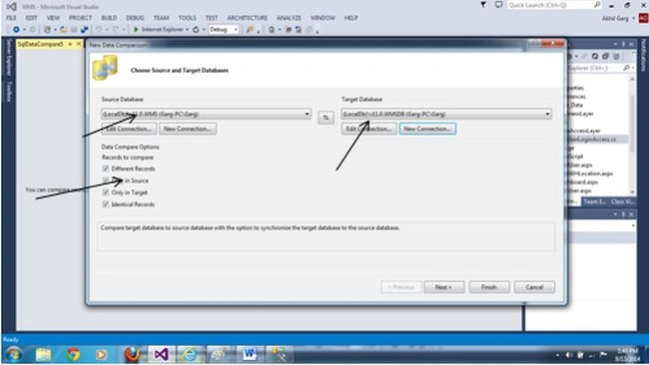The height and width of the screenshot is (365, 649).
Task: Open the TEAM menu
Action: [x=161, y=18]
